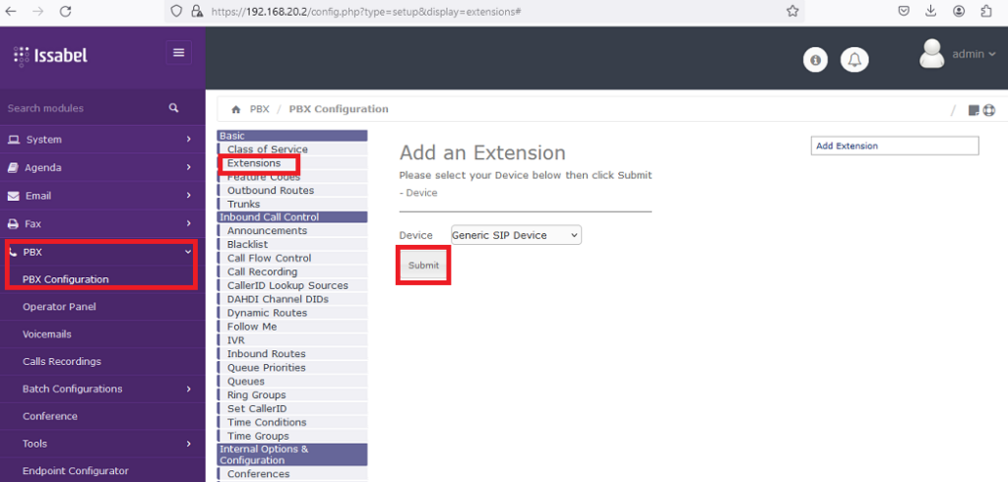This screenshot has height=482, width=1008.
Task: Open the notifications bell icon
Action: pyautogui.click(x=854, y=60)
